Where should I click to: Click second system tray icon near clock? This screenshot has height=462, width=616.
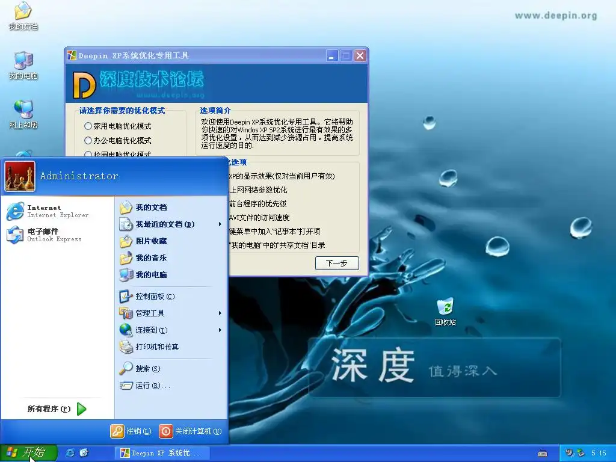(581, 453)
